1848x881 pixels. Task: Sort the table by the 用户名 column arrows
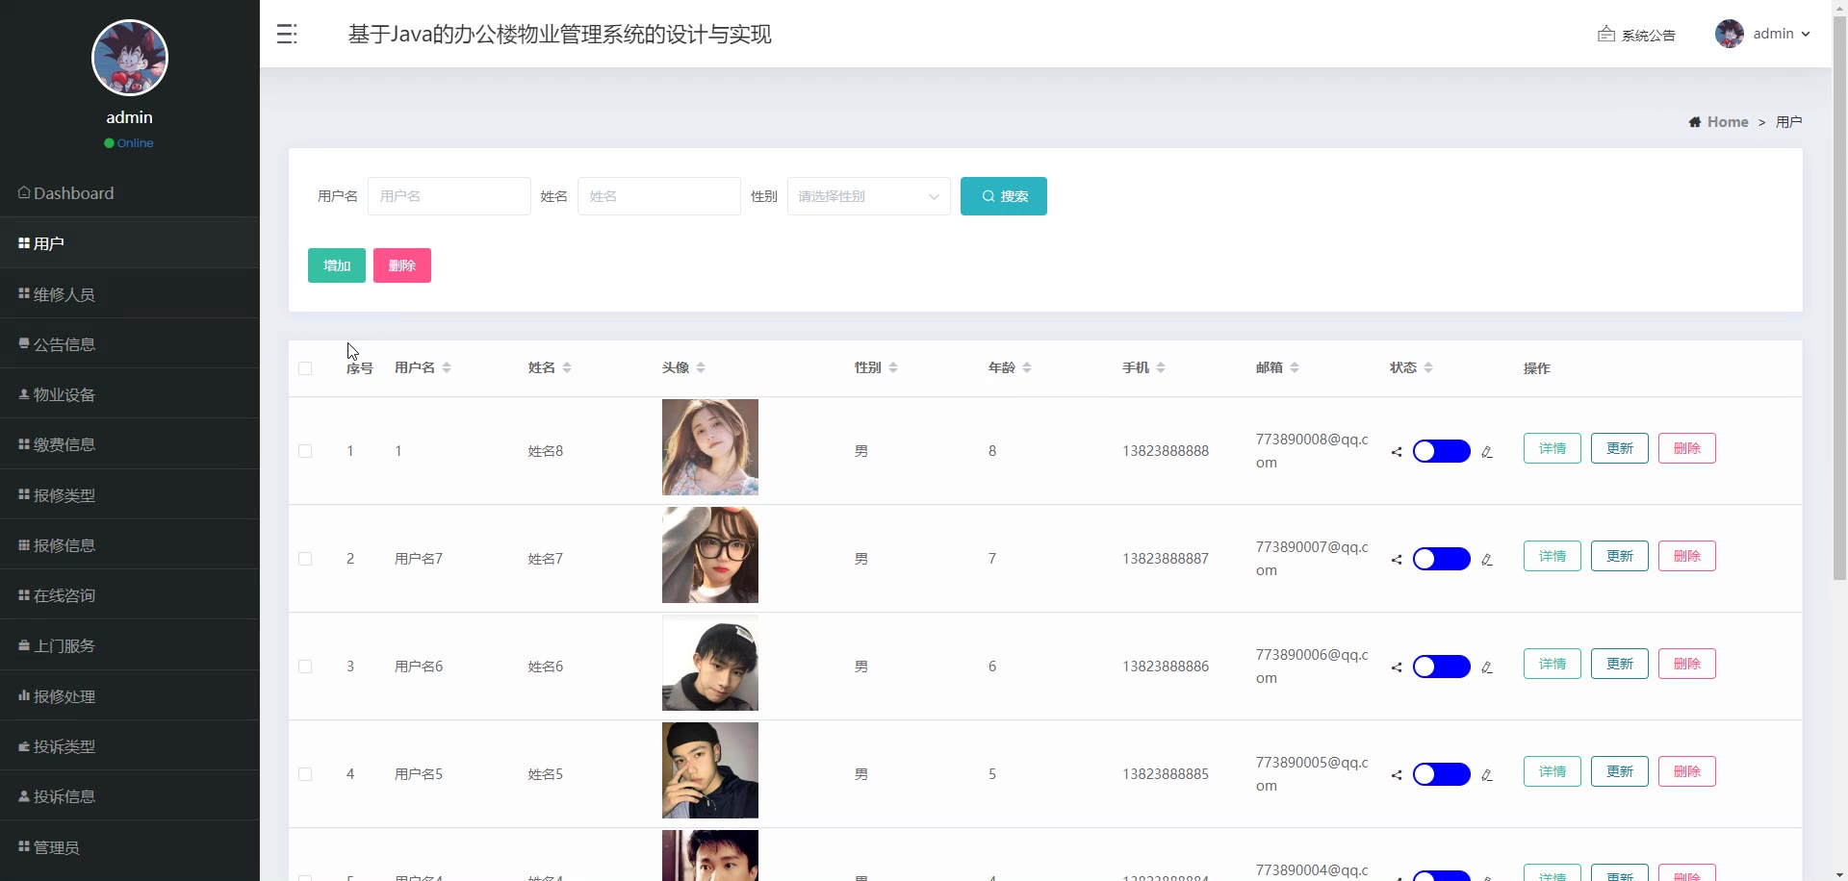click(x=447, y=367)
